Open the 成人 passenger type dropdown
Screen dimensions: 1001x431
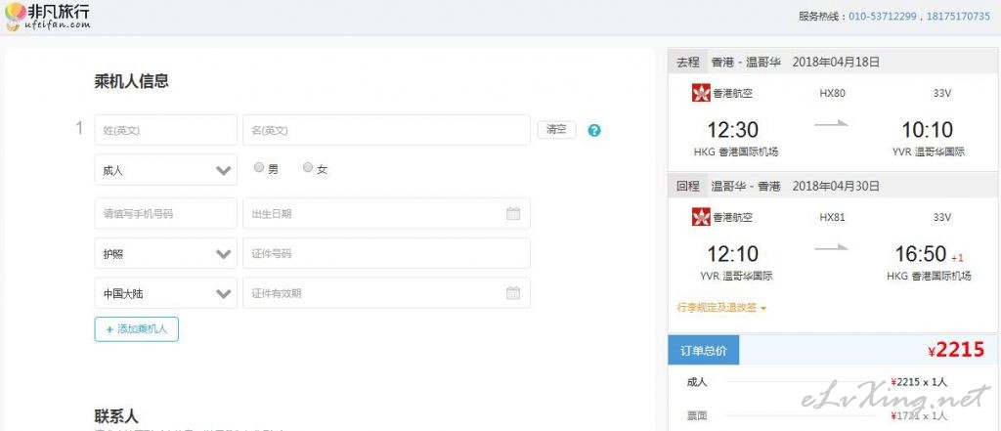166,170
